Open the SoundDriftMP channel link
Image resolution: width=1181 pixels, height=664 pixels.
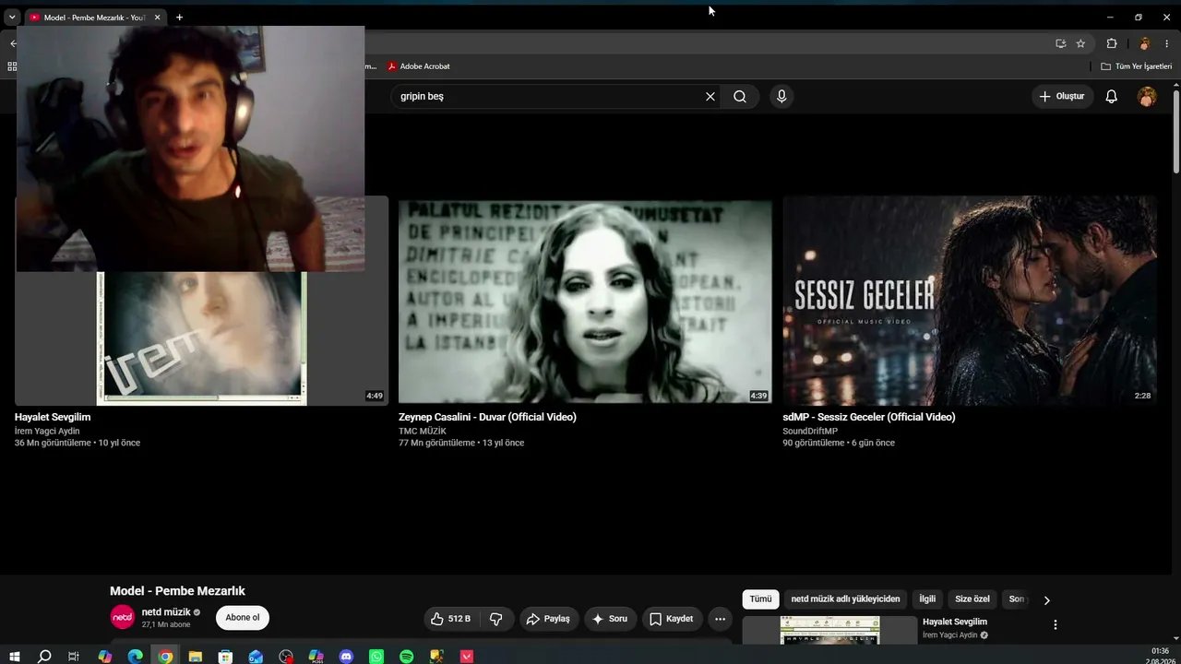[810, 431]
